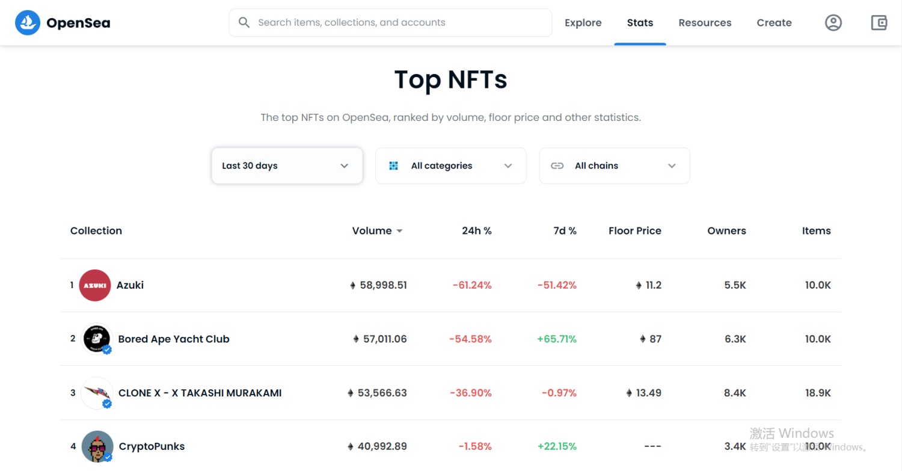The width and height of the screenshot is (902, 471).
Task: Click the 5.5K owners value
Action: tap(735, 285)
